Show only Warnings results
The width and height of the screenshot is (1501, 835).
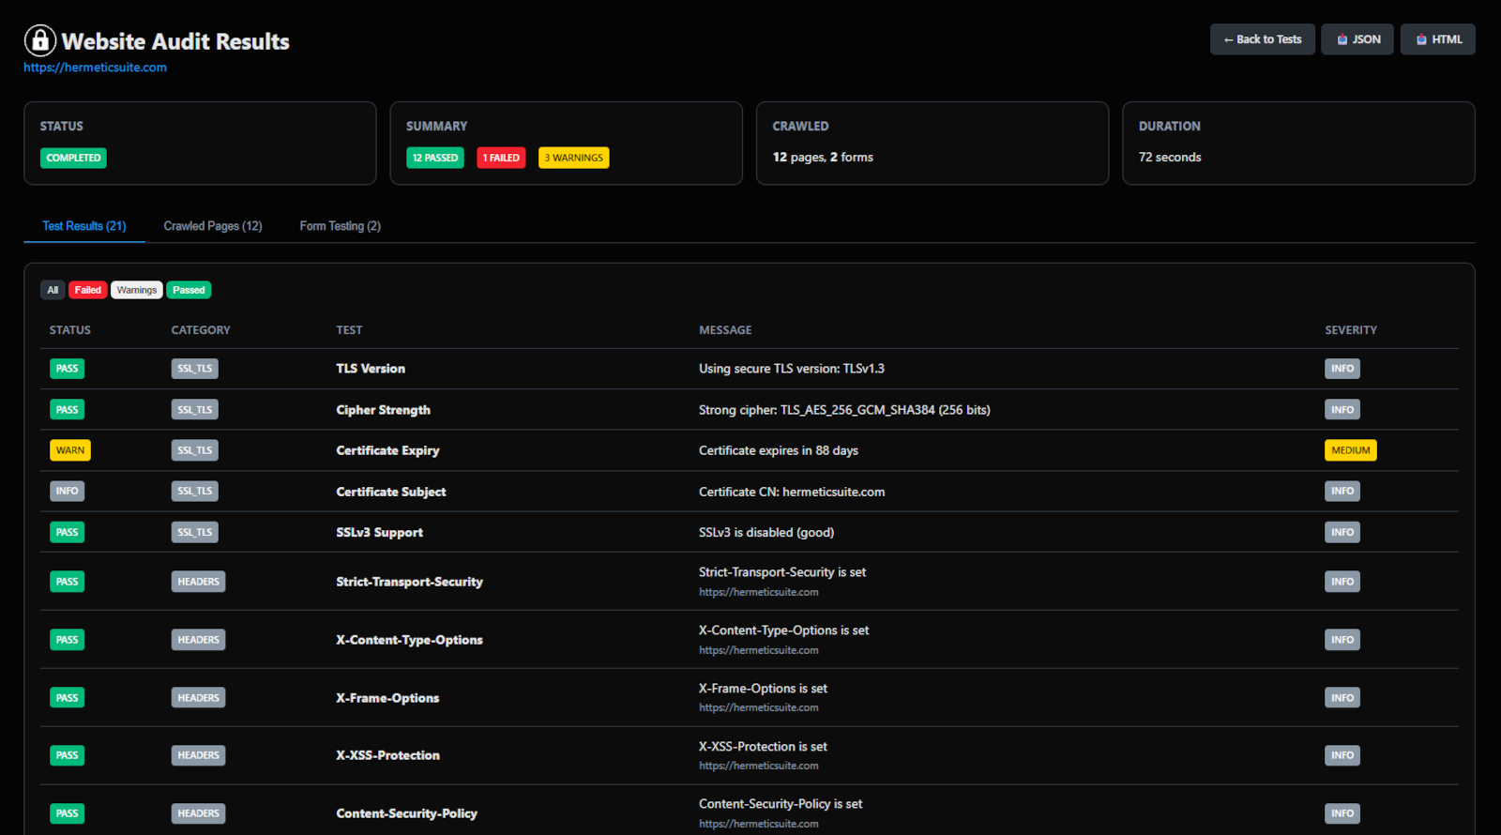(x=137, y=290)
